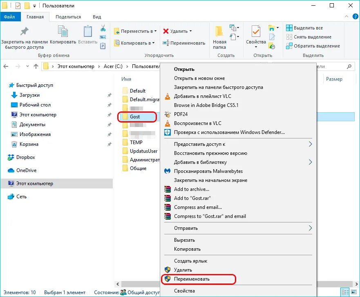Image resolution: width=360 pixels, height=297 pixels.
Task: Click Выделить все
Action: pos(304,28)
